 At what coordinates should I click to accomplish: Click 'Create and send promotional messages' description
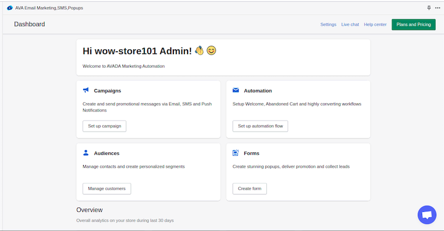[147, 107]
